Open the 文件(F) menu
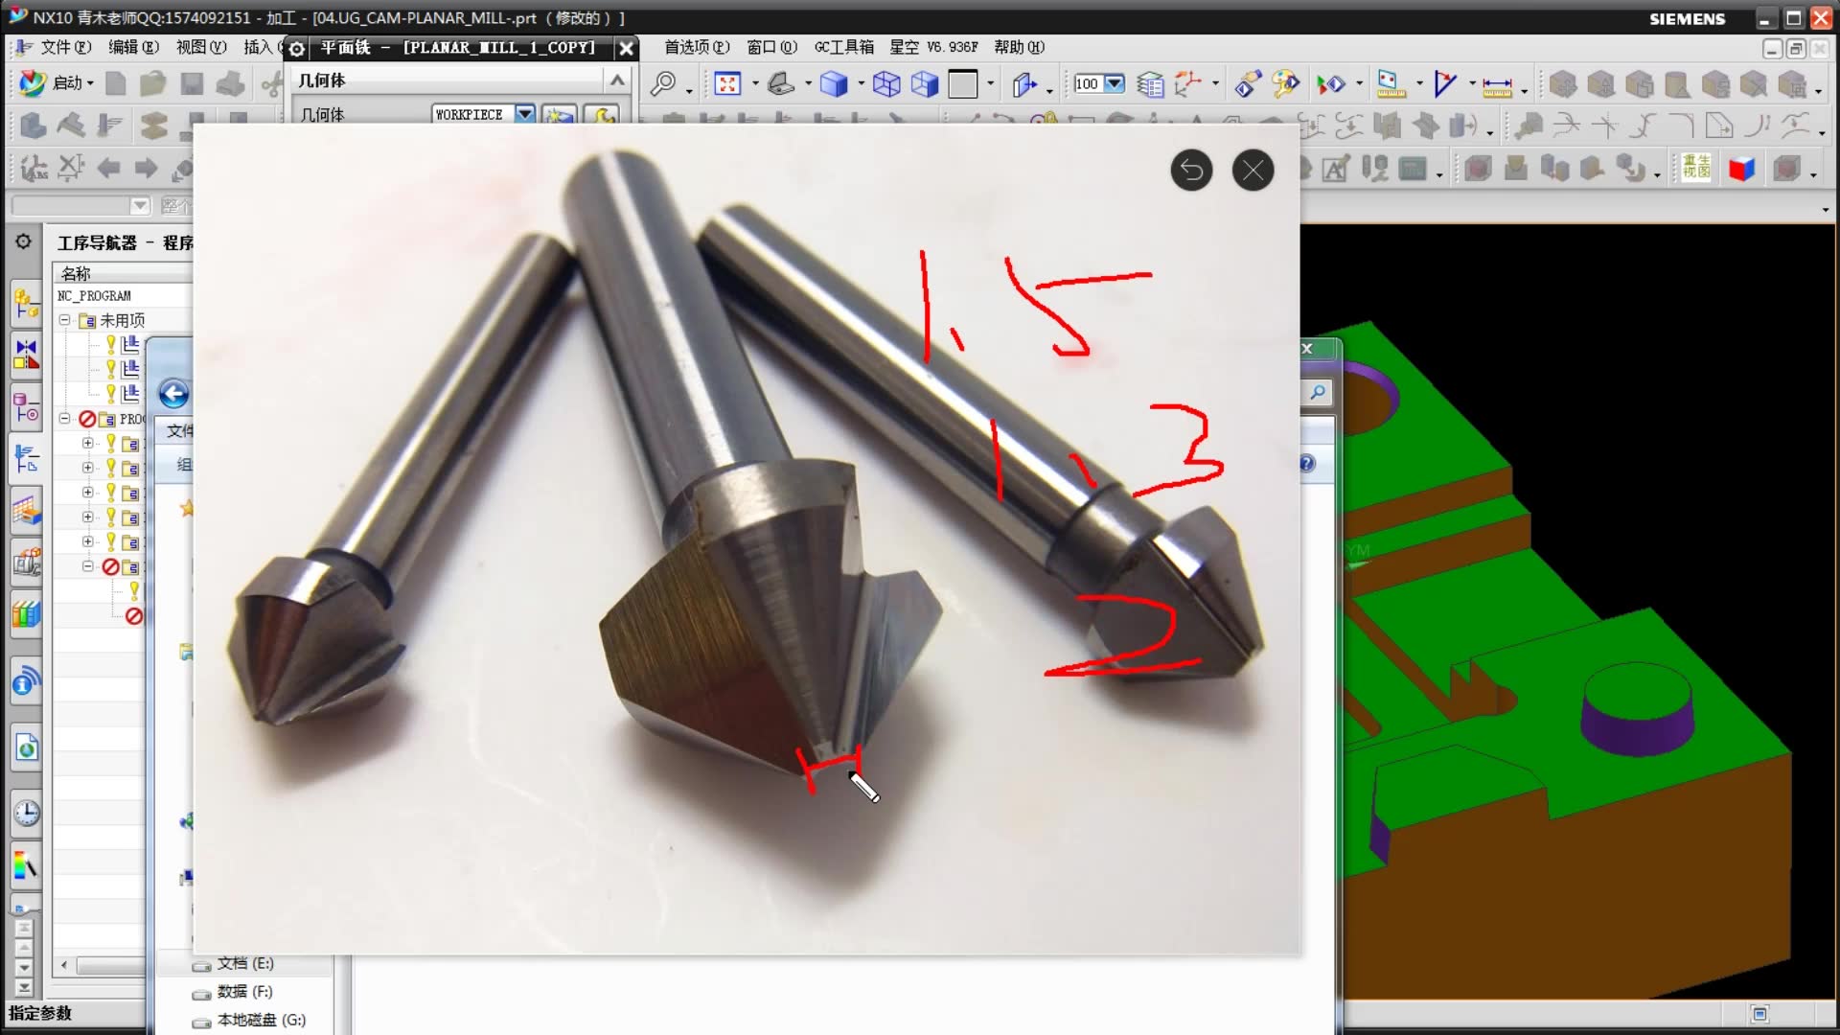 [64, 47]
